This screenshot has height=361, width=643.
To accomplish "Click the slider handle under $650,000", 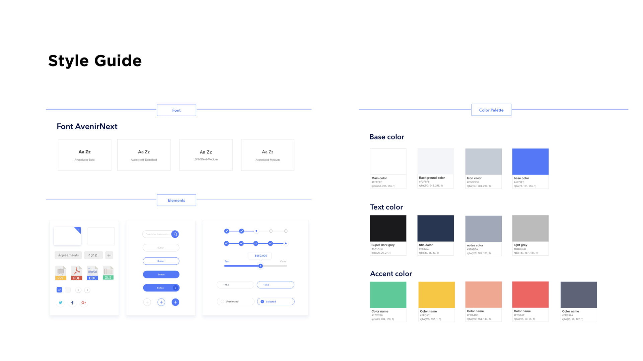I will [x=261, y=266].
